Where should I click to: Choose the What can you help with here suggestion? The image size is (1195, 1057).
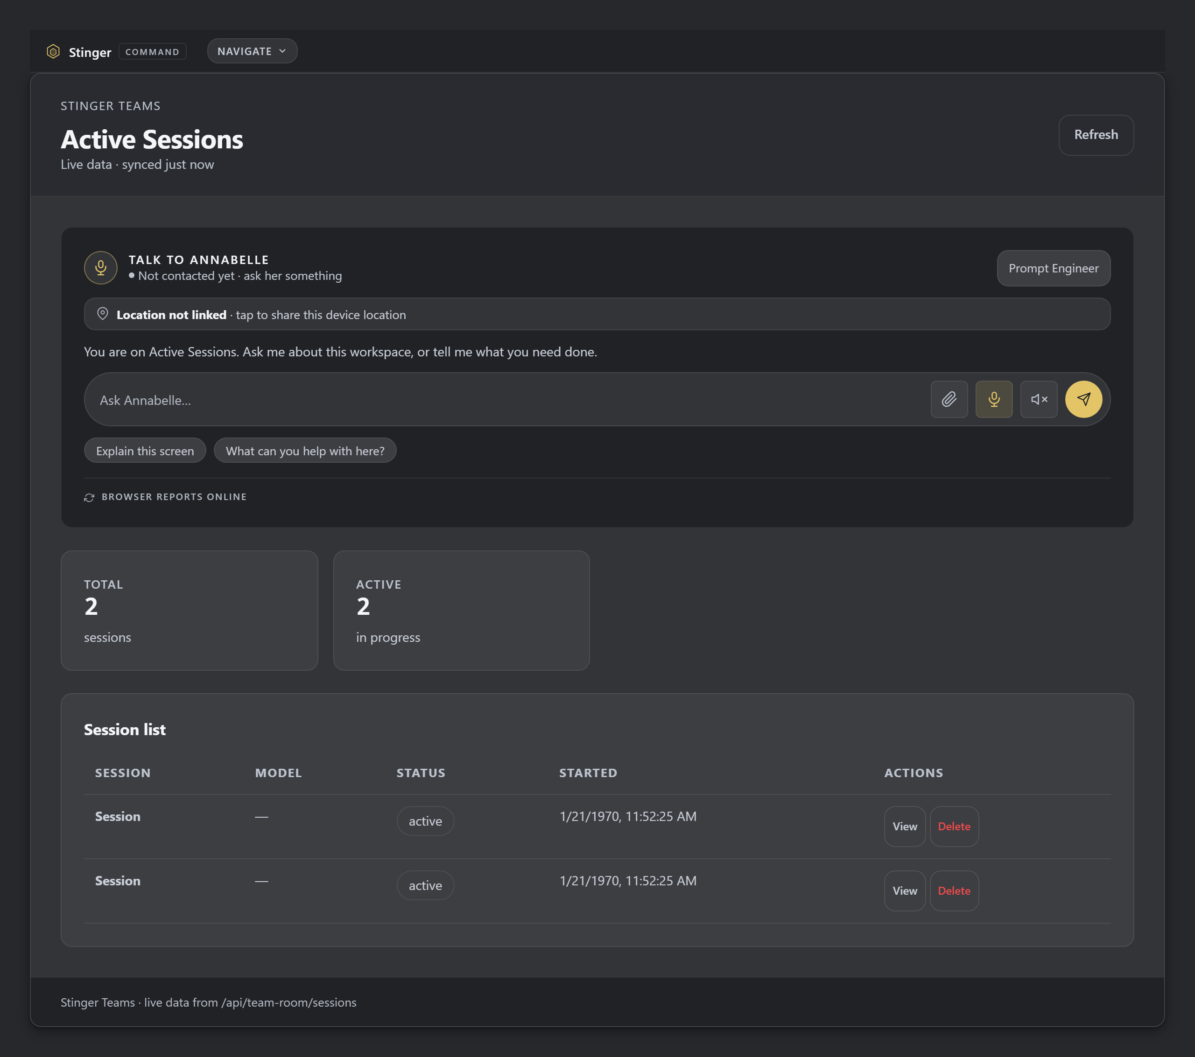pos(305,451)
